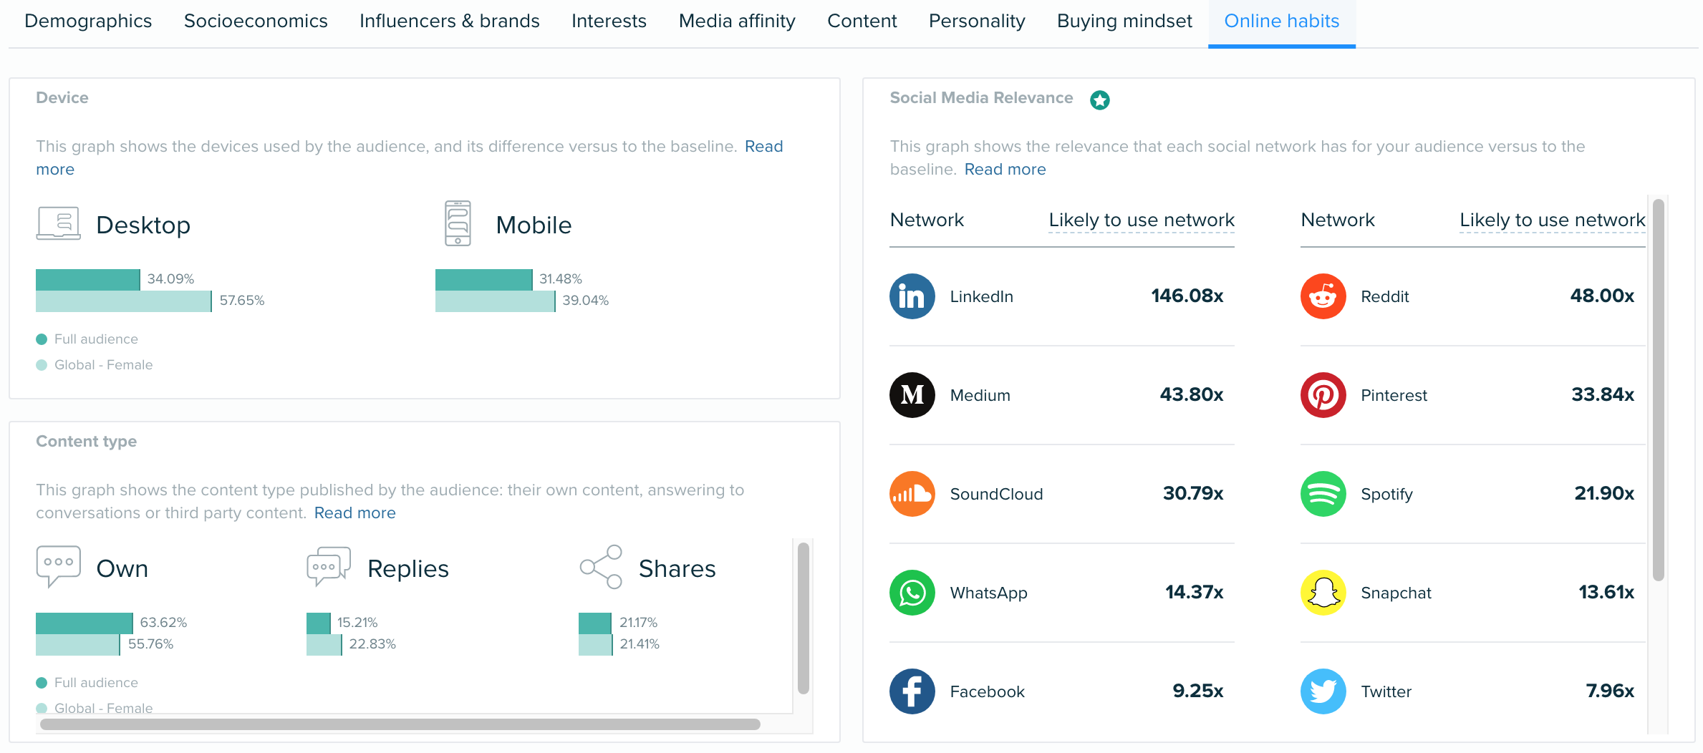1703x753 pixels.
Task: Open the right 'Likely to use network' sort dropdown
Action: [1552, 220]
